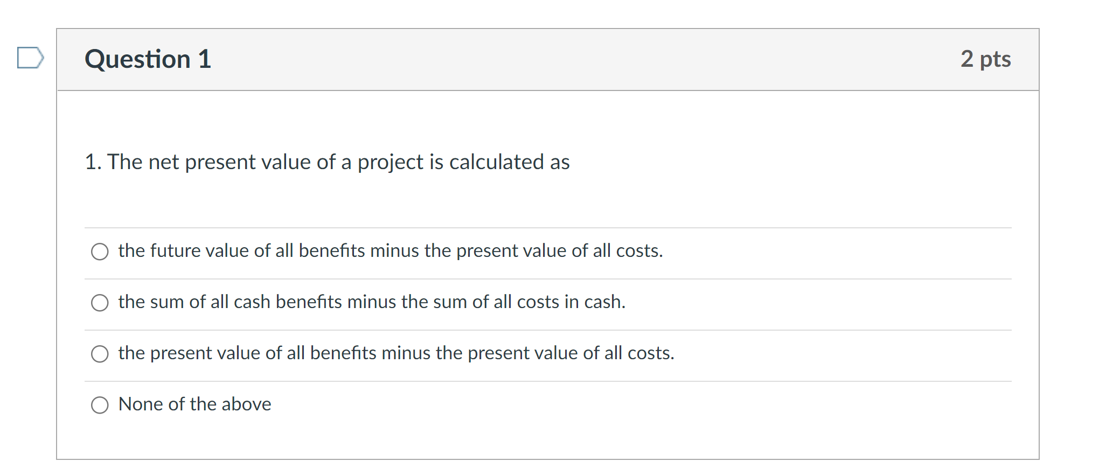Select present value of benefits minus costs option

pos(99,354)
